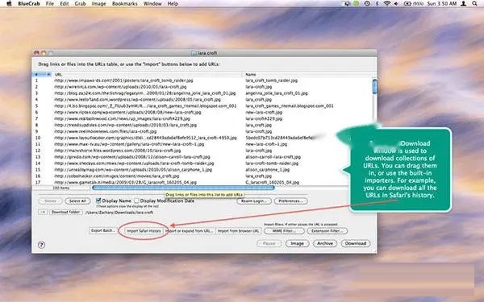This screenshot has height=302, width=484.
Task: Uncheck the Display Name checkbox
Action: (x=98, y=201)
